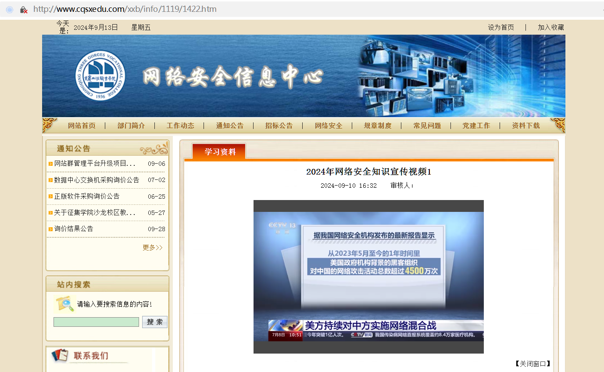Click the college logo emblem in banner

tap(100, 76)
